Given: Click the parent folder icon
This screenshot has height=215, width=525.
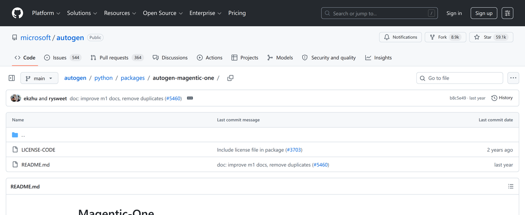Looking at the screenshot, I should point(15,135).
